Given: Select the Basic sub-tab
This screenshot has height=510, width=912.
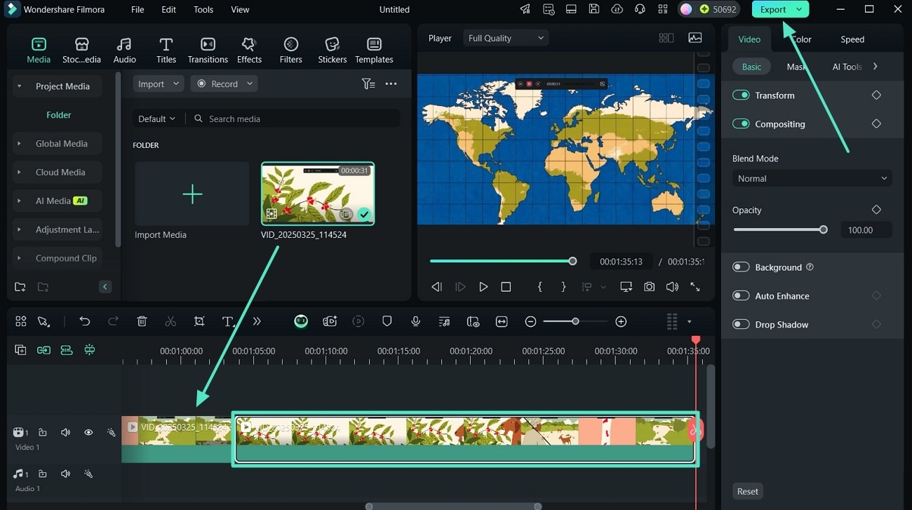Looking at the screenshot, I should click(751, 67).
